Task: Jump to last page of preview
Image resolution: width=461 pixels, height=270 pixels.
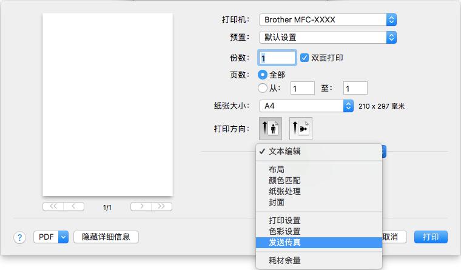Action: (161, 206)
